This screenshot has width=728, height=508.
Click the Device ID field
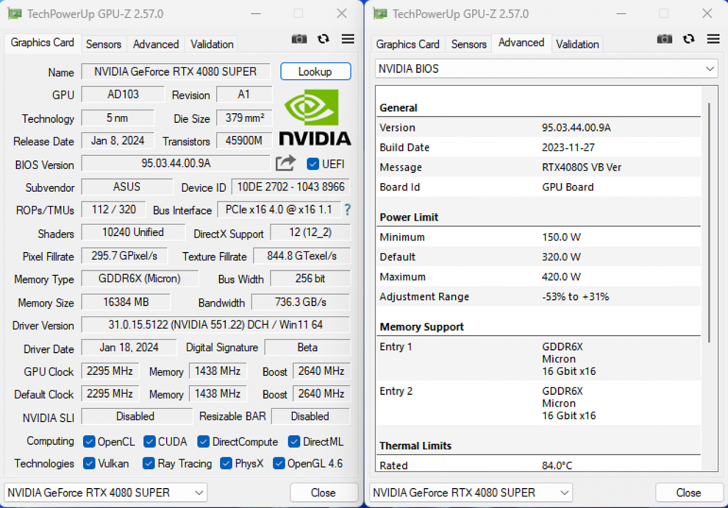tap(291, 187)
